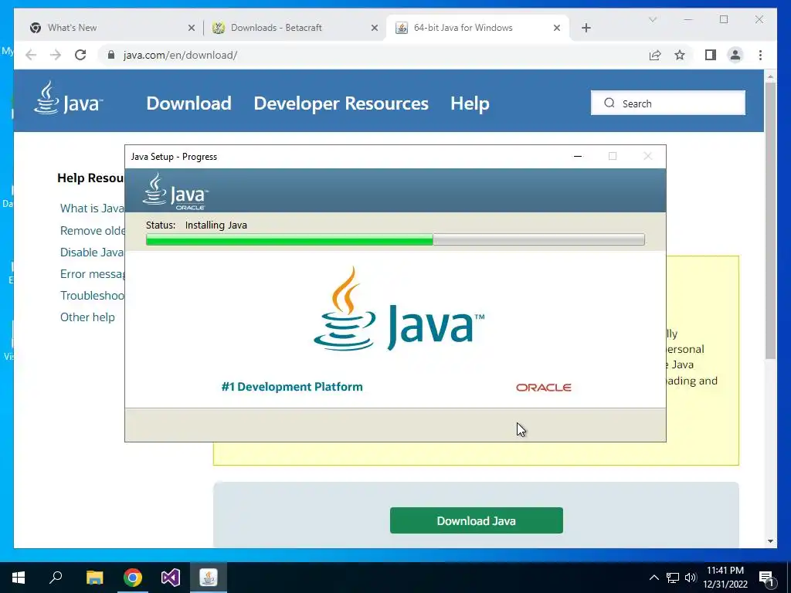Click the magnifier icon in the Search box
Image resolution: width=791 pixels, height=593 pixels.
click(x=609, y=103)
